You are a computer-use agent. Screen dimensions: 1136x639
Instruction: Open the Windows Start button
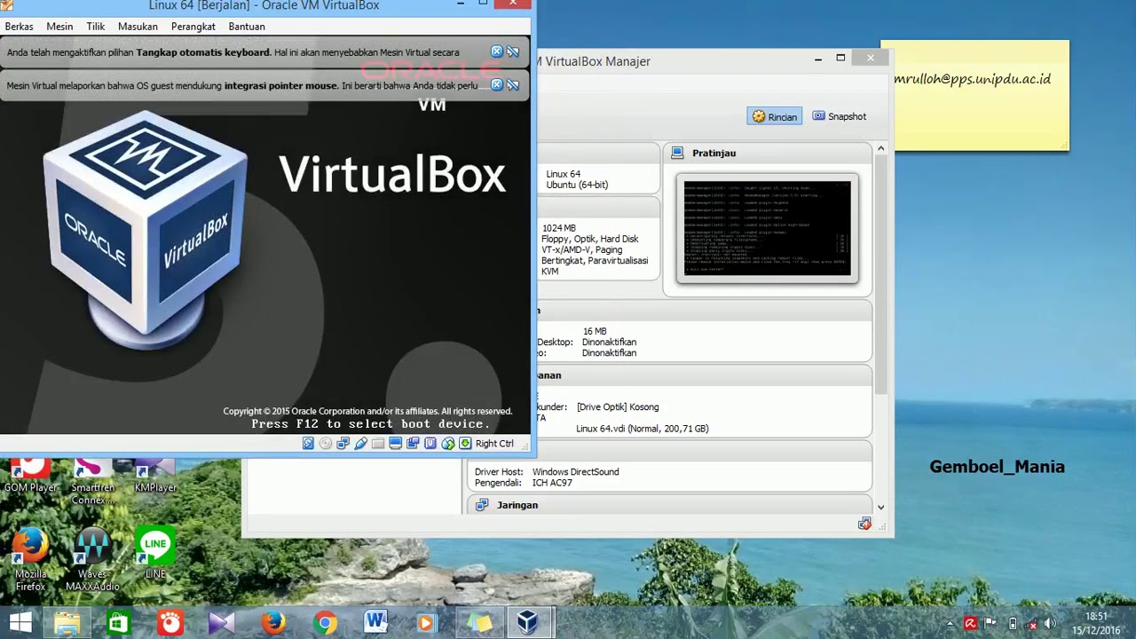pyautogui.click(x=20, y=622)
